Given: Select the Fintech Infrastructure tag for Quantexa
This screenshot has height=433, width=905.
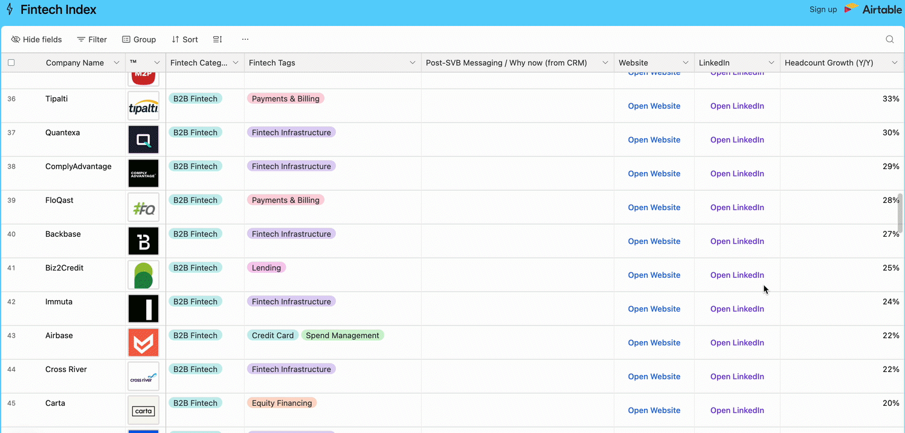Looking at the screenshot, I should point(291,133).
